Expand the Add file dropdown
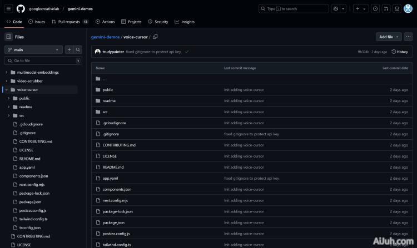 (389, 37)
